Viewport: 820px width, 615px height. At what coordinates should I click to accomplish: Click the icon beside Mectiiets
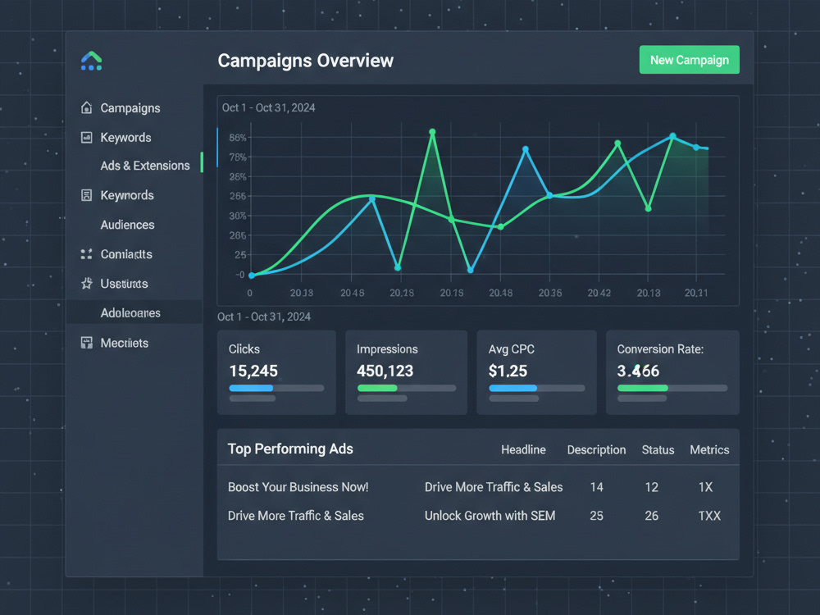pos(87,343)
